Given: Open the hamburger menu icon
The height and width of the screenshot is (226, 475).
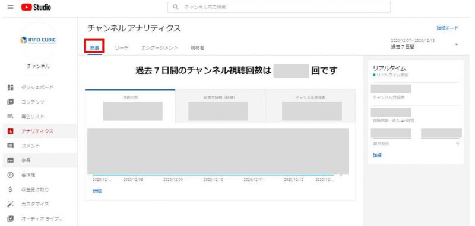Looking at the screenshot, I should pyautogui.click(x=10, y=7).
